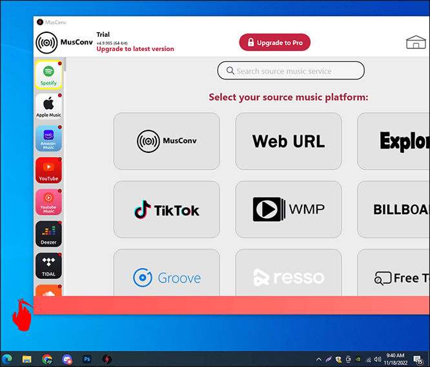Click the search magnifier icon

[x=230, y=71]
